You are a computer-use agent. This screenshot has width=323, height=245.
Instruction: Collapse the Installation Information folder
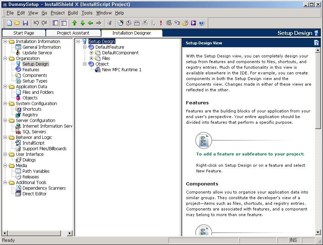click(x=5, y=42)
